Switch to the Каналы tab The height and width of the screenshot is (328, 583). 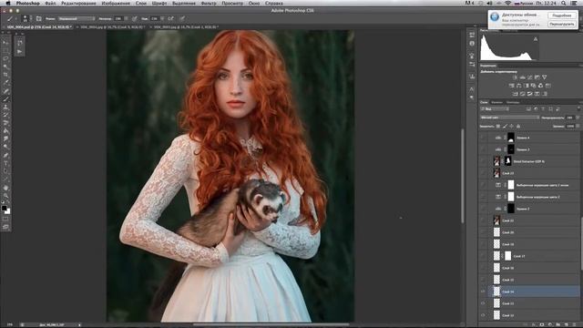coord(496,102)
